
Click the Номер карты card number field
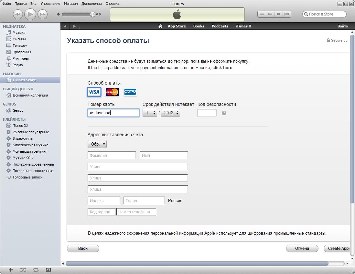(x=113, y=113)
